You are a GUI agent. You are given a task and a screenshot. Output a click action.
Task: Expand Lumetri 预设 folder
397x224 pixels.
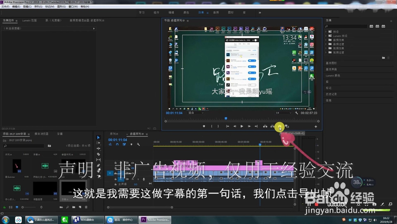click(326, 36)
